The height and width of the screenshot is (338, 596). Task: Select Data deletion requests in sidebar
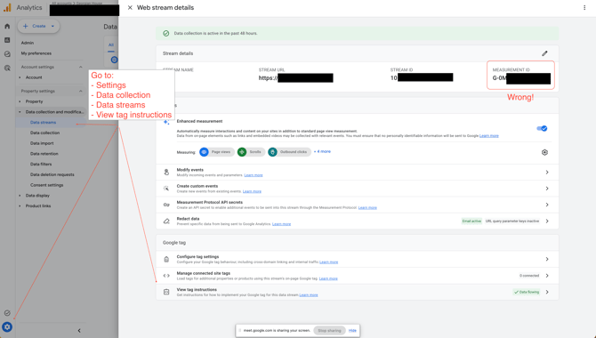pyautogui.click(x=52, y=175)
